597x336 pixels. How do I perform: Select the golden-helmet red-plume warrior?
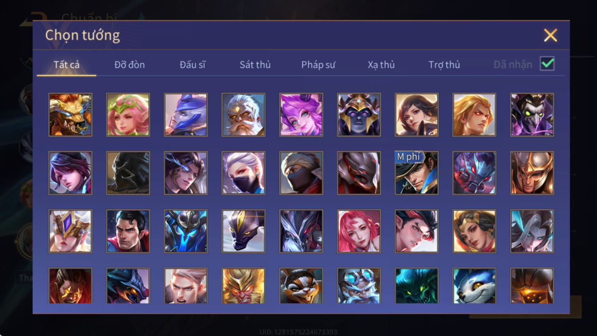pyautogui.click(x=532, y=173)
